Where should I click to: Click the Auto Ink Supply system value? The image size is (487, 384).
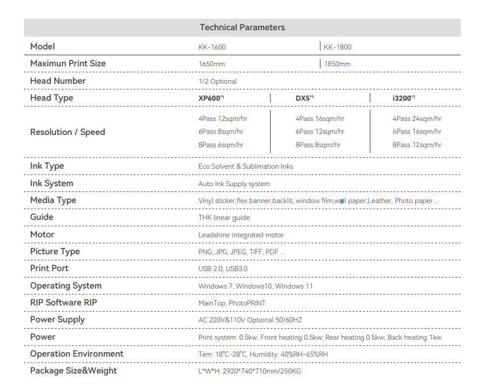point(234,184)
